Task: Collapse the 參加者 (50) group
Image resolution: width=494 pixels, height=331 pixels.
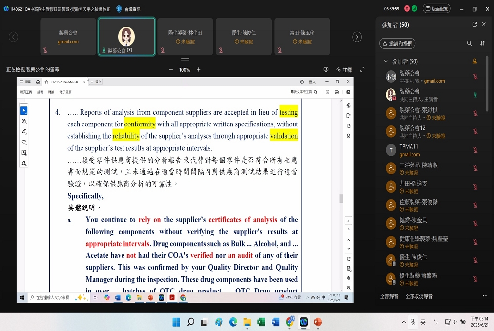Action: click(x=386, y=61)
